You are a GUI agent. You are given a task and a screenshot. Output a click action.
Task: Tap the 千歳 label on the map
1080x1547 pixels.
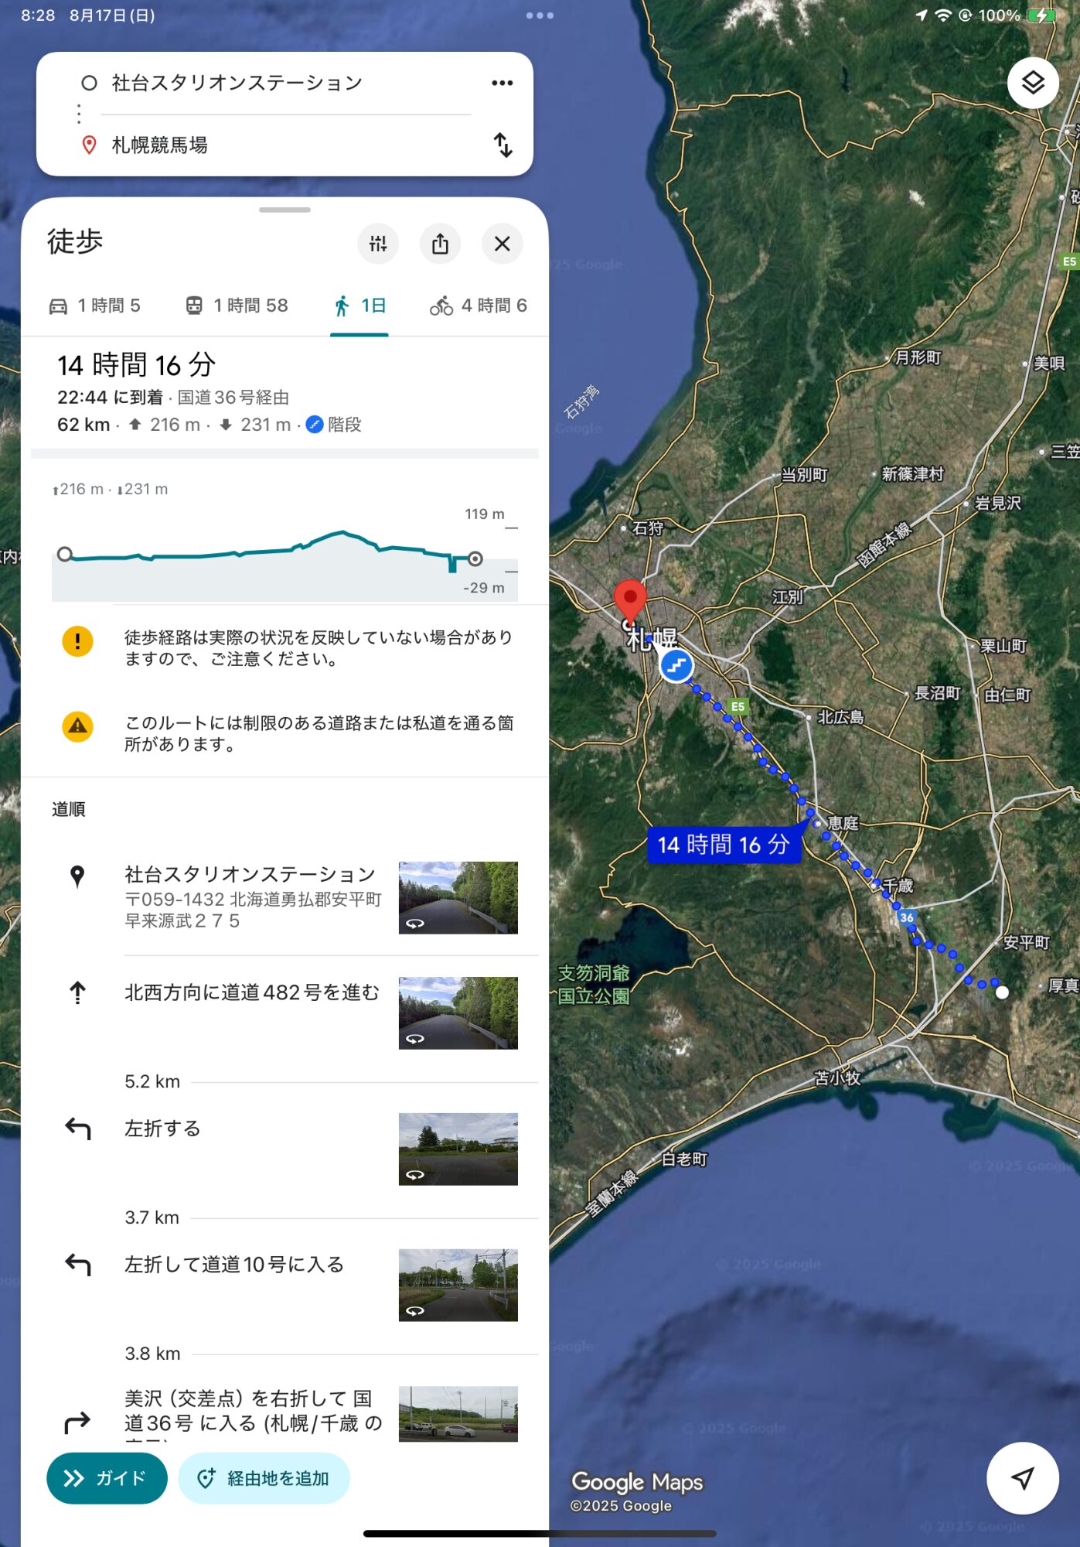[x=898, y=885]
